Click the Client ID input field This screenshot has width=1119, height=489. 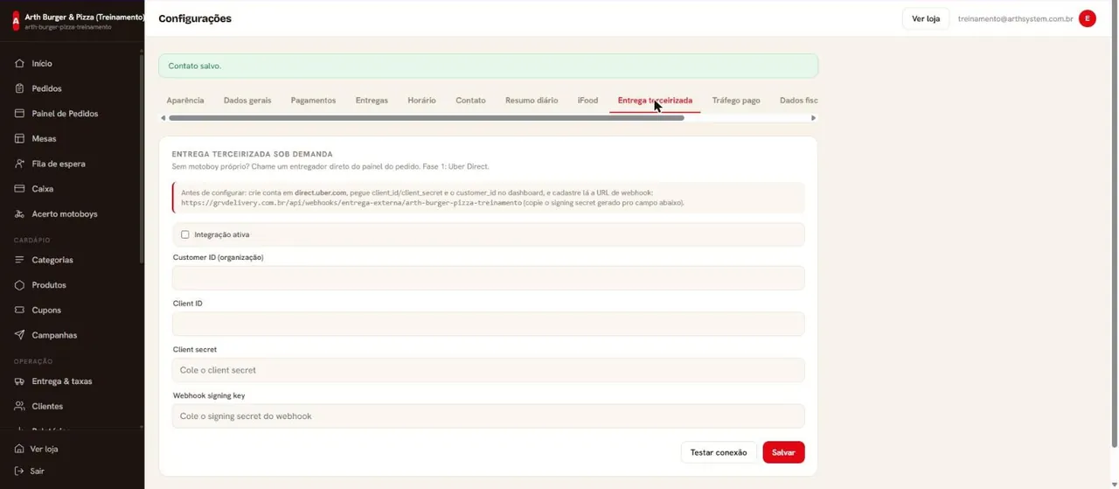coord(488,324)
